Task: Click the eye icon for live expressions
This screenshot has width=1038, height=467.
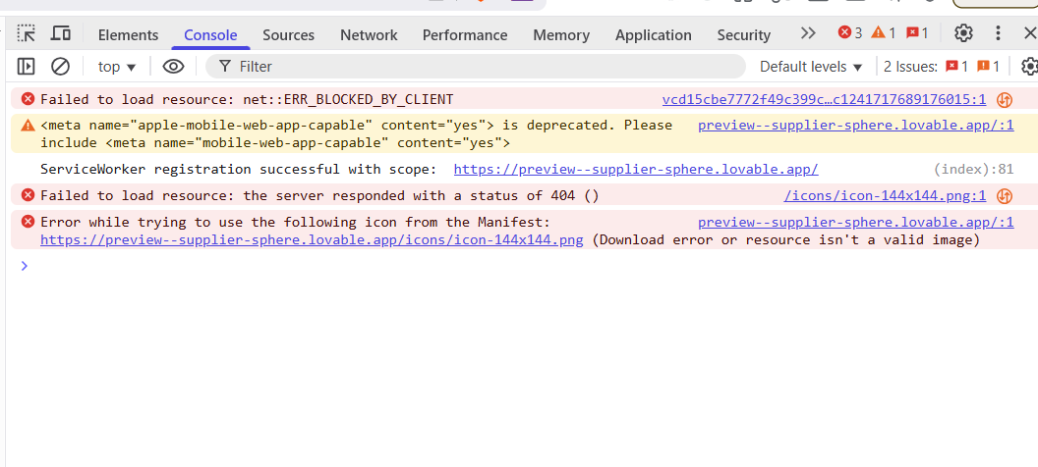Action: pyautogui.click(x=174, y=67)
